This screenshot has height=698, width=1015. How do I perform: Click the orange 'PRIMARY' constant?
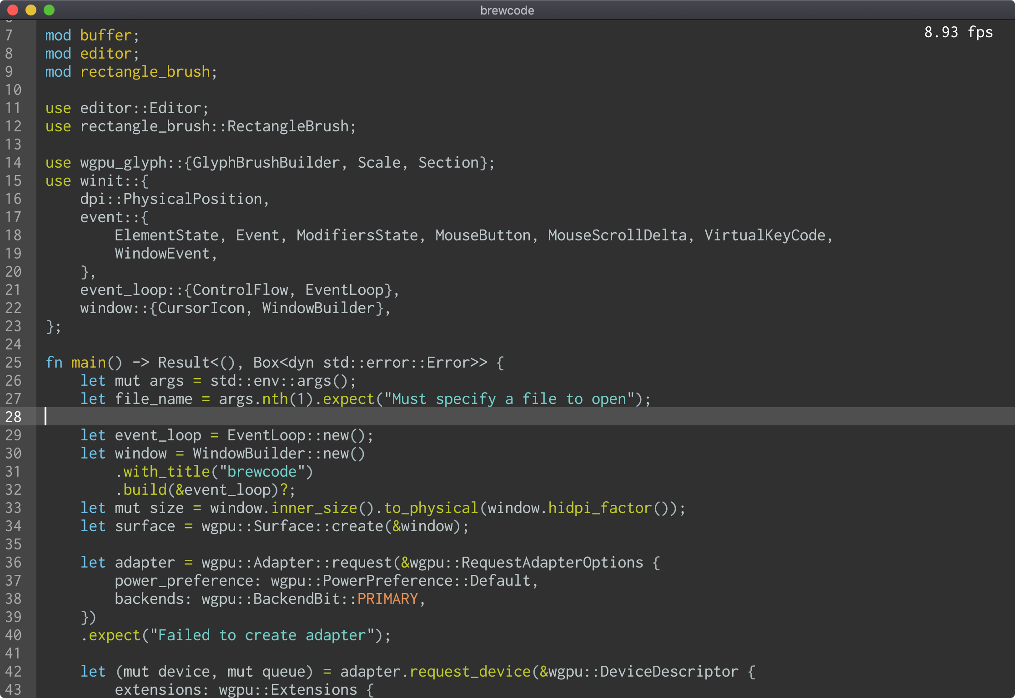tap(387, 599)
